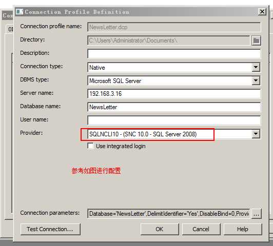
Task: Click the SQLNCLI10 provider combo box
Action: coord(174,134)
